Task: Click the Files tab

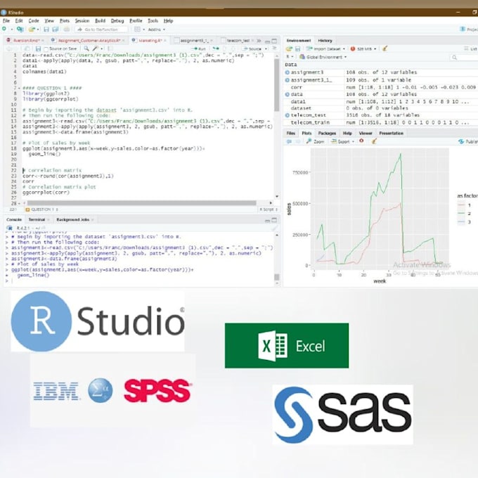Action: coord(291,134)
